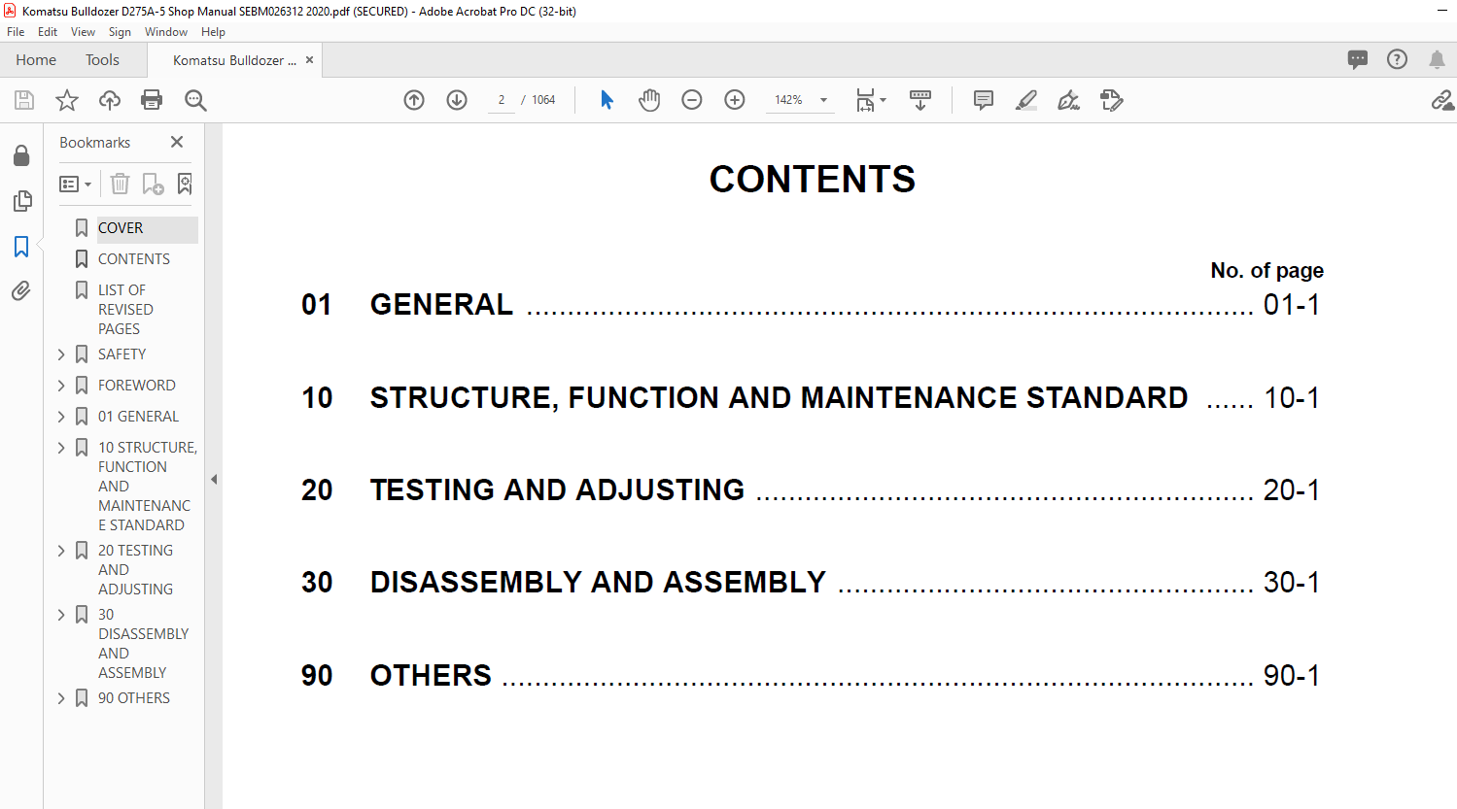Add a sticky note comment
This screenshot has height=809, width=1457.
(x=984, y=100)
